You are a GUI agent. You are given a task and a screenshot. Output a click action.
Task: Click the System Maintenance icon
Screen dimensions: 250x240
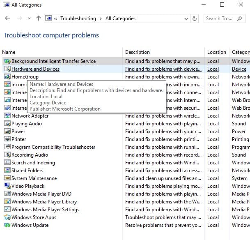tap(7, 178)
